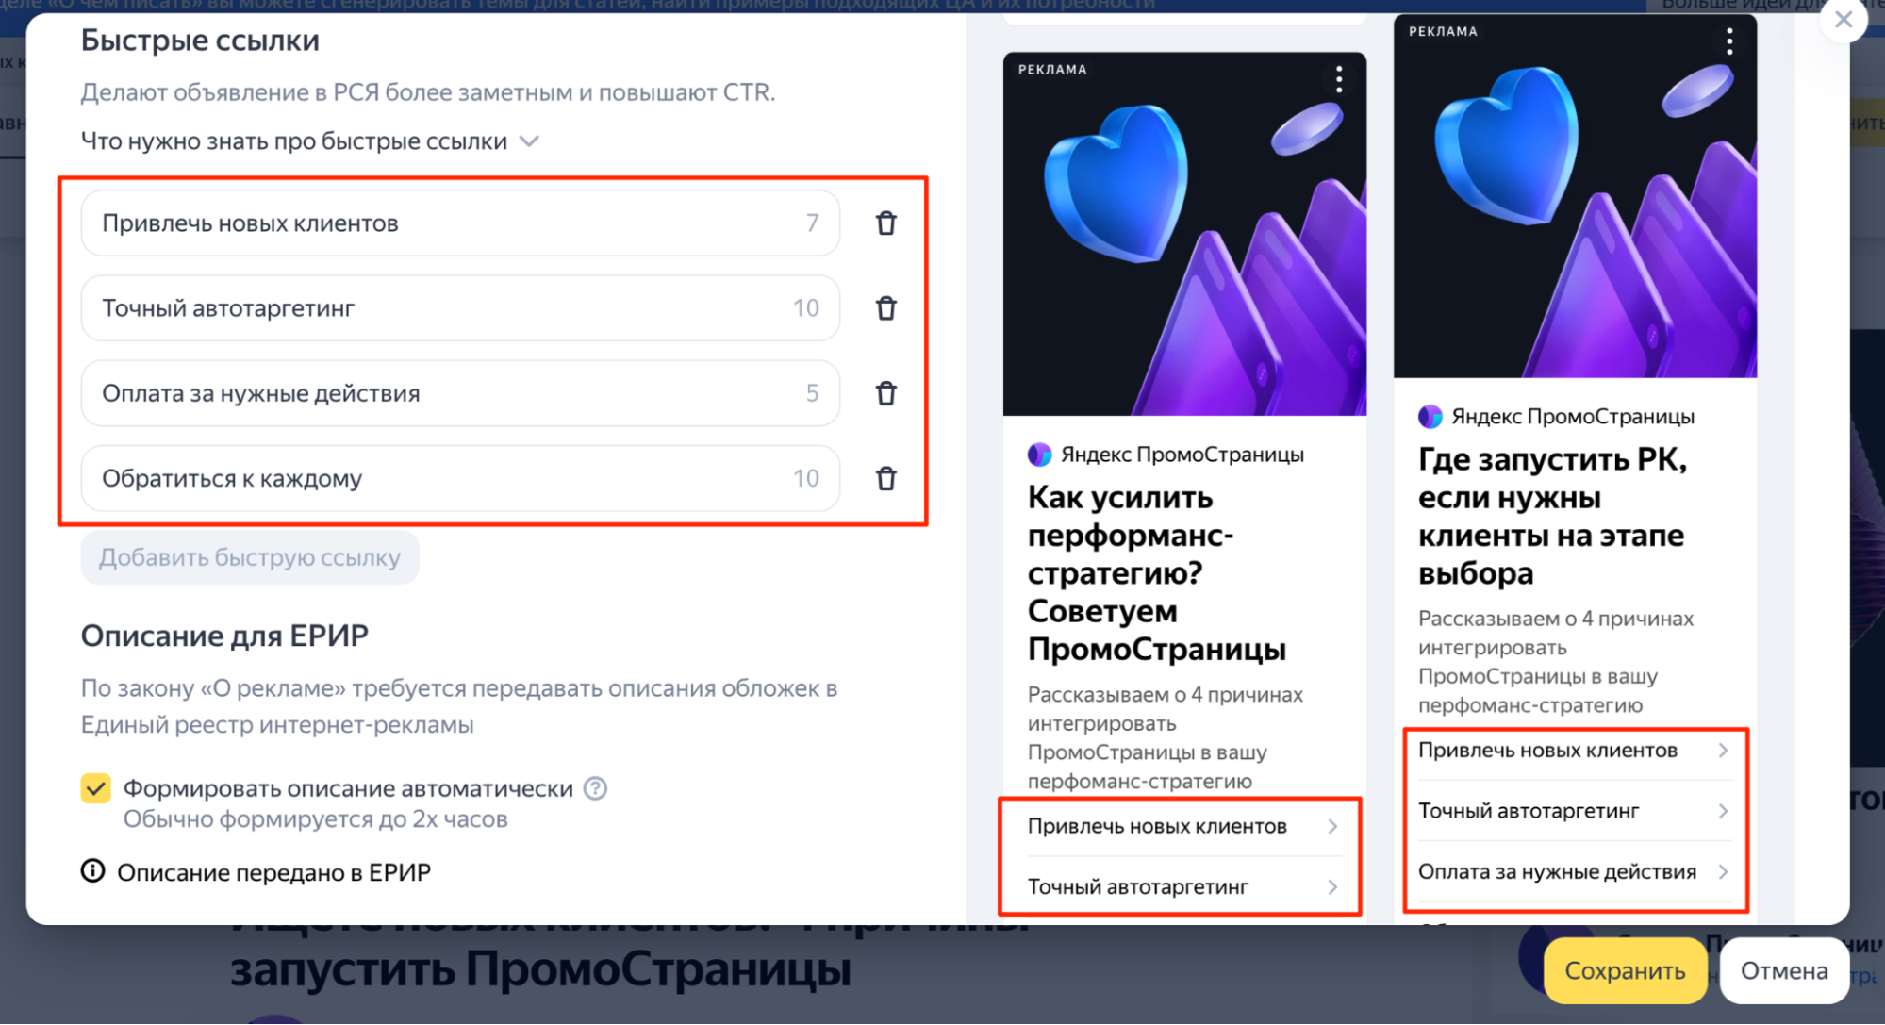Edit the 'Обратиться к каждому' text field
Image resolution: width=1885 pixels, height=1025 pixels.
[443, 478]
